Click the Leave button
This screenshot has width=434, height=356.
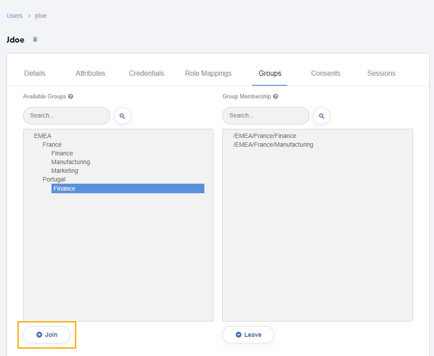248,335
